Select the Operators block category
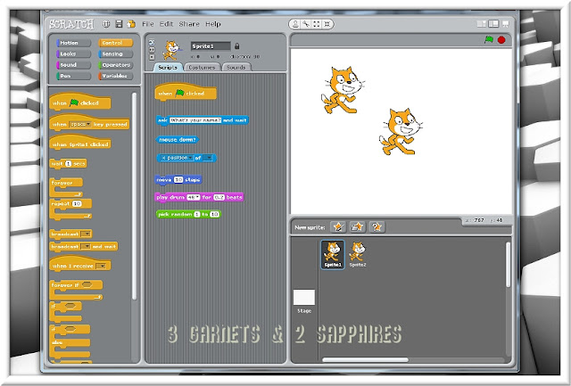Image resolution: width=571 pixels, height=386 pixels. click(115, 65)
